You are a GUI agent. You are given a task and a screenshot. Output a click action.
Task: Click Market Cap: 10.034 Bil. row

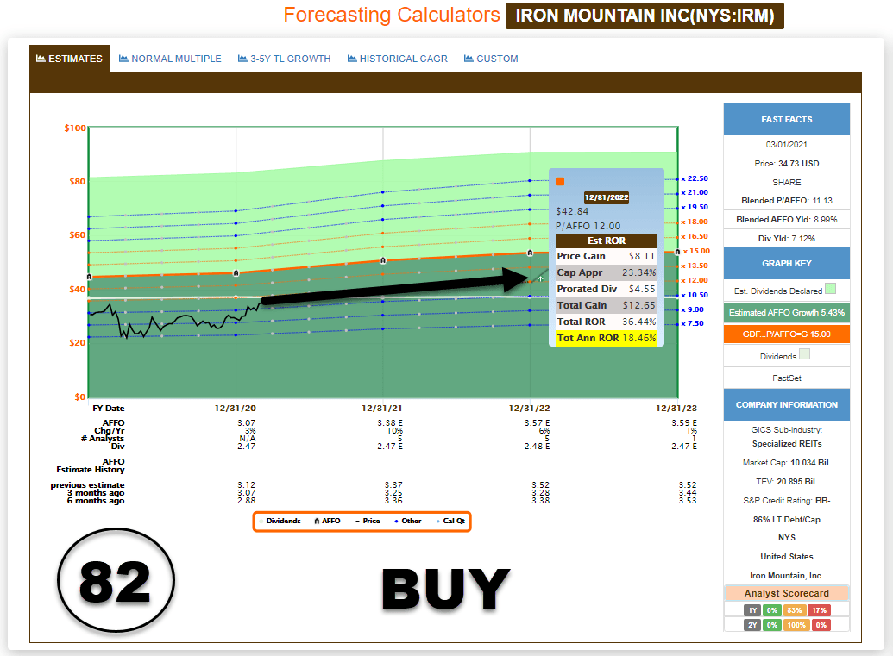coord(787,463)
